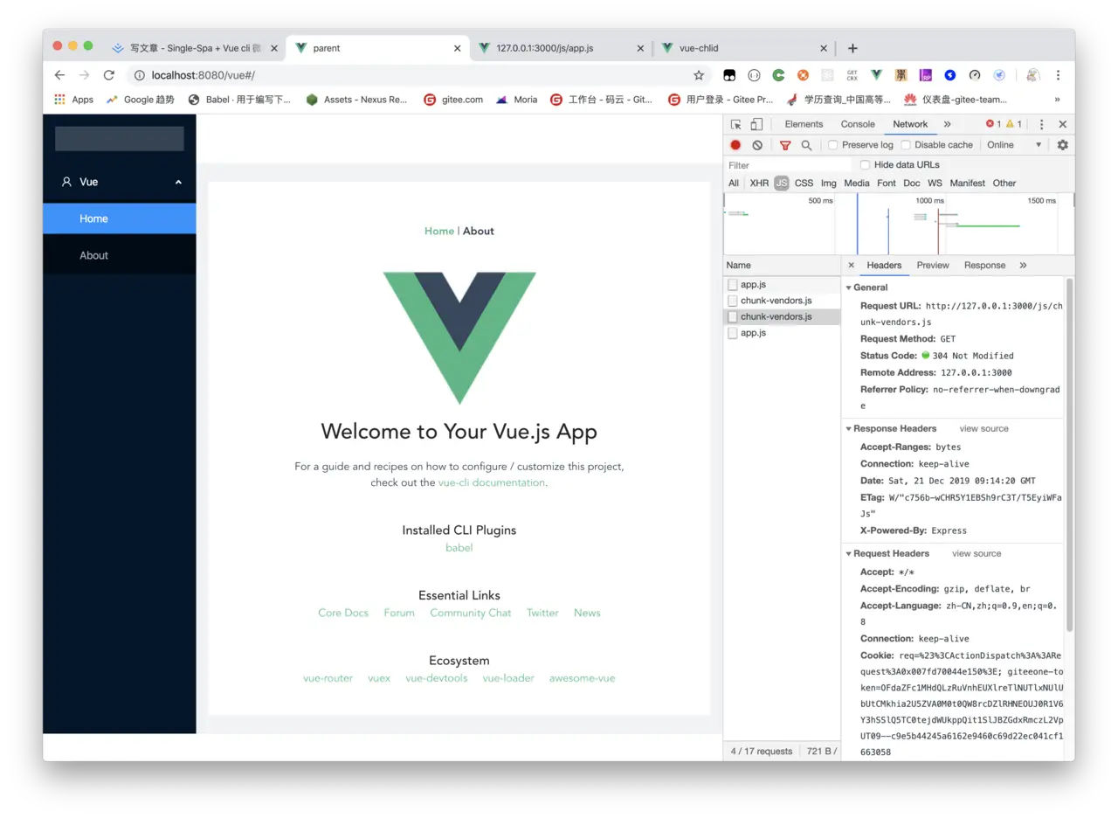1118x818 pixels.
Task: Open the Core Docs link
Action: pos(343,613)
